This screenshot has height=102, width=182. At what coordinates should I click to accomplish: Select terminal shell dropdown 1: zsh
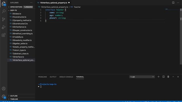(142, 77)
